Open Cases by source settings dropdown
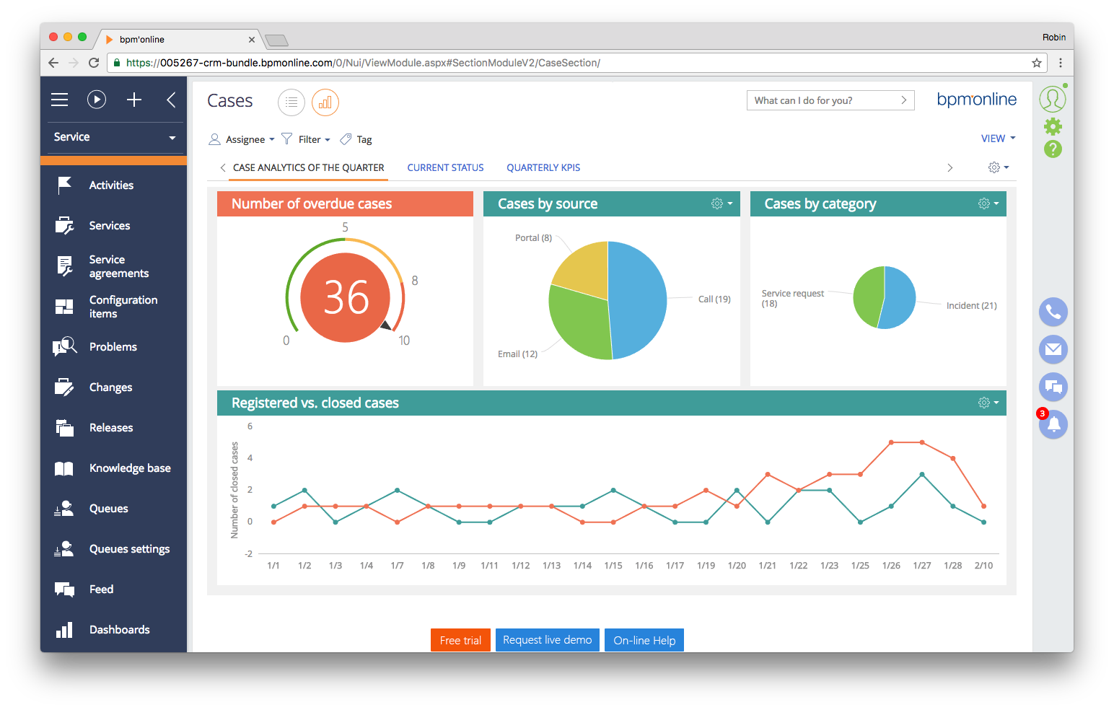 tap(722, 204)
